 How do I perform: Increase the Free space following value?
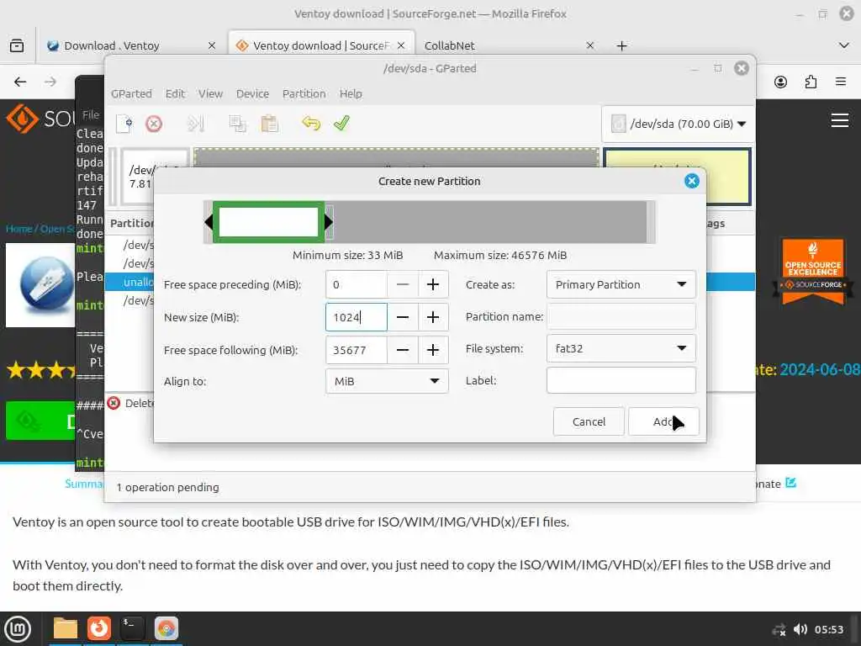433,350
